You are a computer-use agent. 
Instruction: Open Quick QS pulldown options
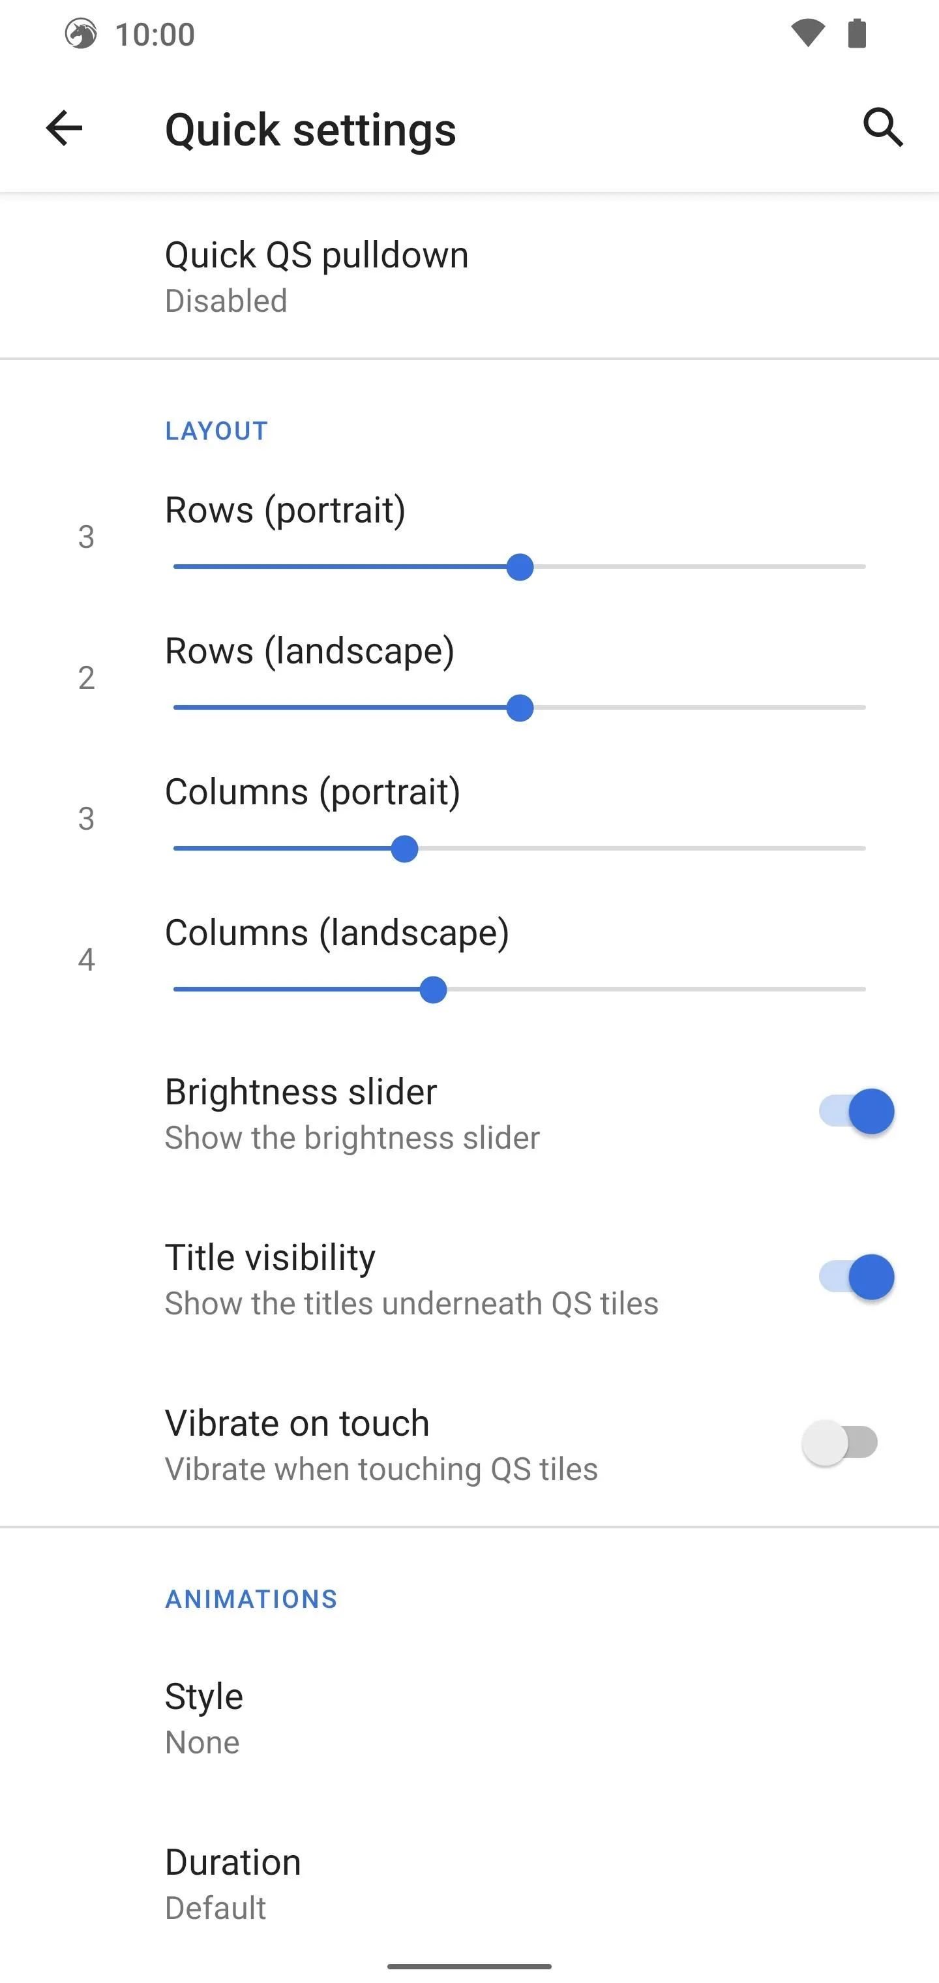click(x=469, y=277)
